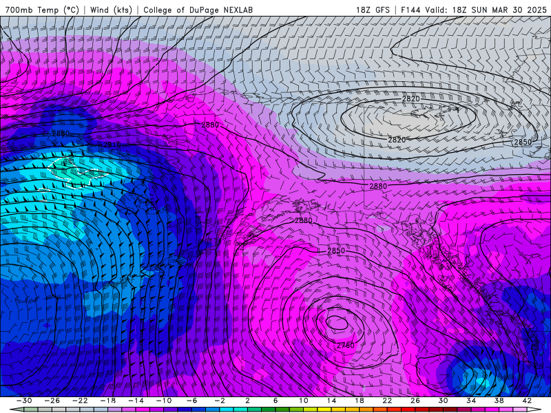Click the -14 colorbar label
The height and width of the screenshot is (413, 551).
(136, 401)
